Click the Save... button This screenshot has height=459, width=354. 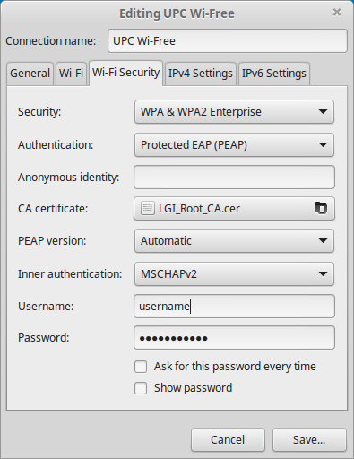point(309,439)
